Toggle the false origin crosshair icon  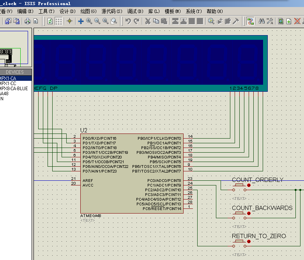[70, 21]
